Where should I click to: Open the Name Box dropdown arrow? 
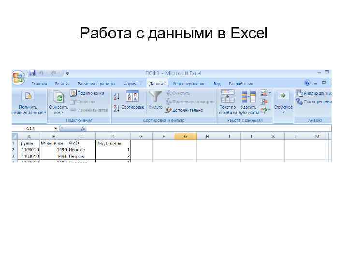point(55,129)
